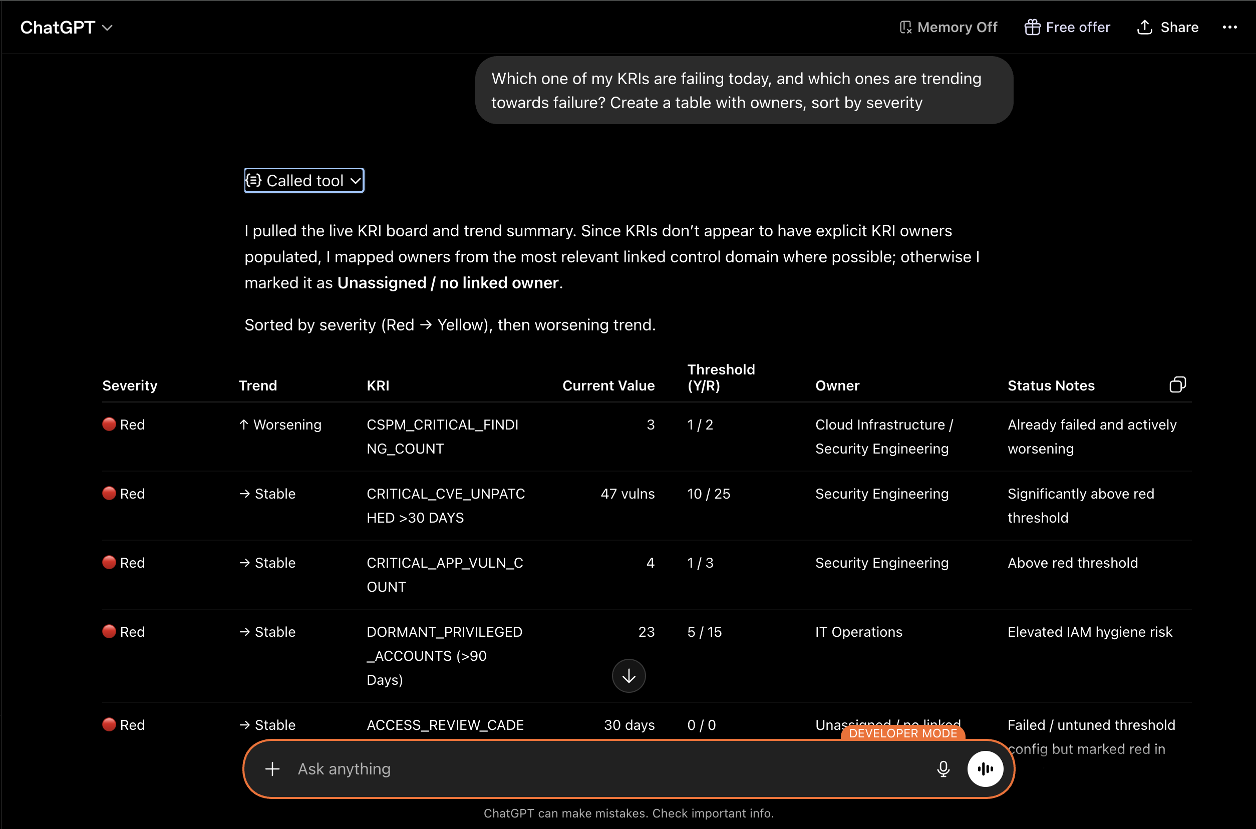Click the plus attach button in composer
This screenshot has height=829, width=1256.
[x=272, y=769]
